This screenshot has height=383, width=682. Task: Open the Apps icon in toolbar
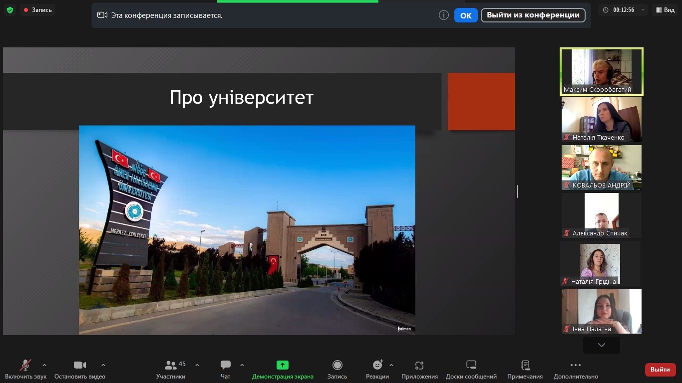(419, 366)
